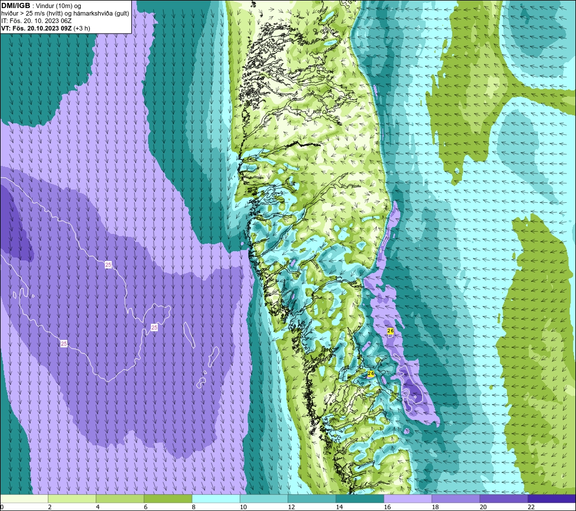
Task: Click the '8' scale value label
Action: [x=194, y=507]
